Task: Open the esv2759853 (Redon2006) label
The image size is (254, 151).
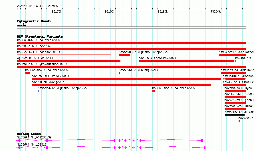Action: pyautogui.click(x=50, y=76)
